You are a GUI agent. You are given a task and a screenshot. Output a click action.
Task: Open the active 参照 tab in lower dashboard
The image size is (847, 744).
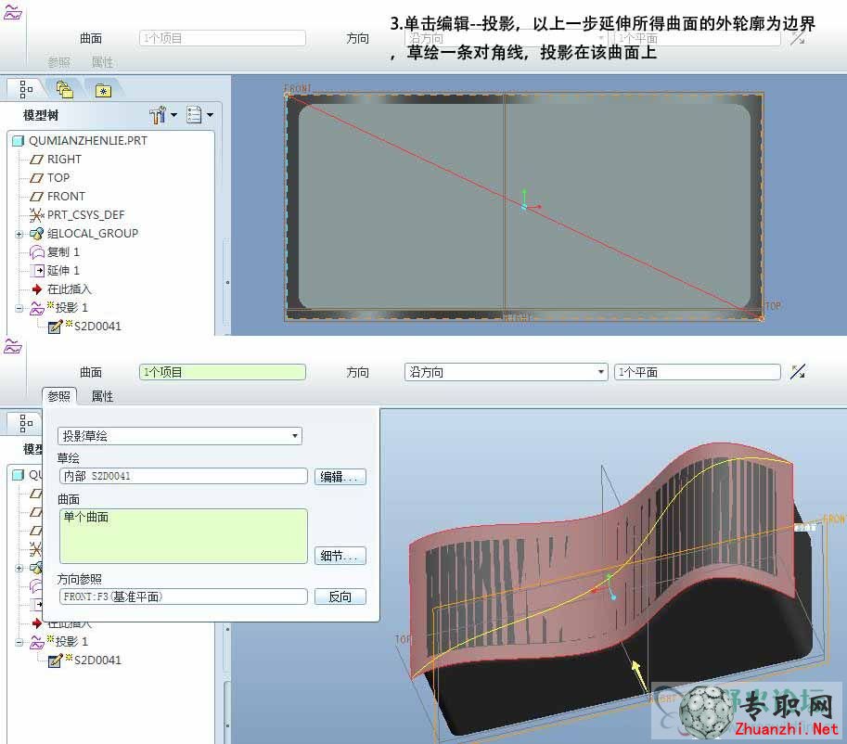pos(58,396)
